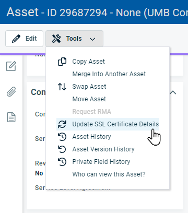
Task: Click the Private Field History clock icon
Action: tap(62, 162)
